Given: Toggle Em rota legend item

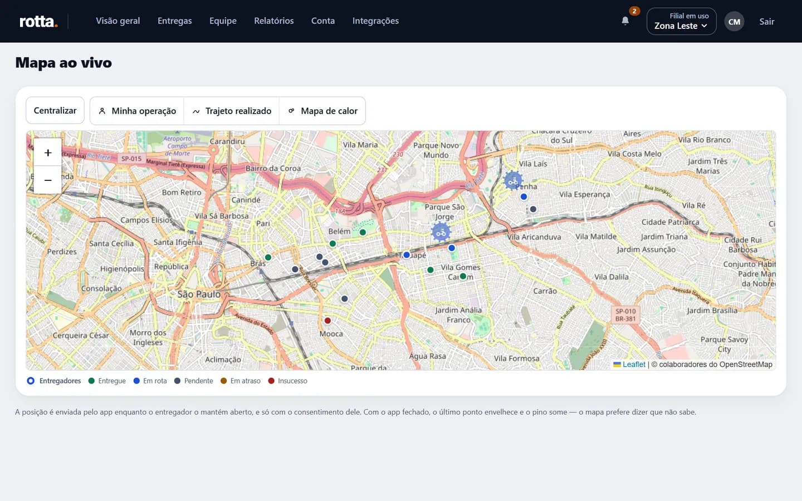Looking at the screenshot, I should pos(150,381).
